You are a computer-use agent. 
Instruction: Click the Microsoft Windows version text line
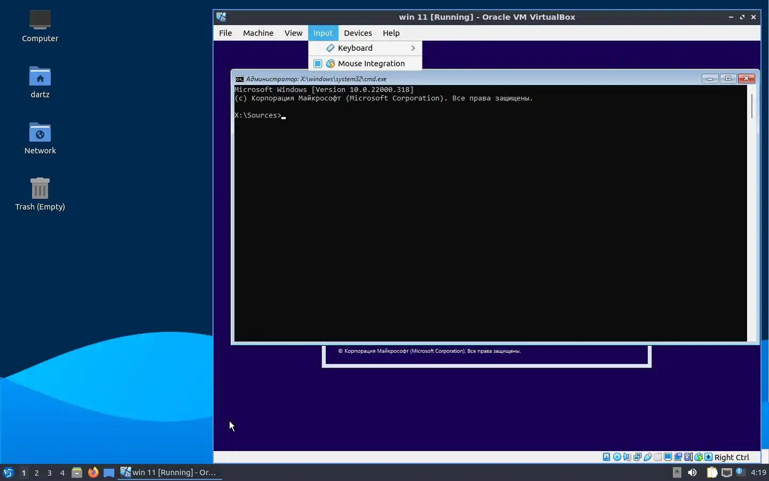coord(324,90)
